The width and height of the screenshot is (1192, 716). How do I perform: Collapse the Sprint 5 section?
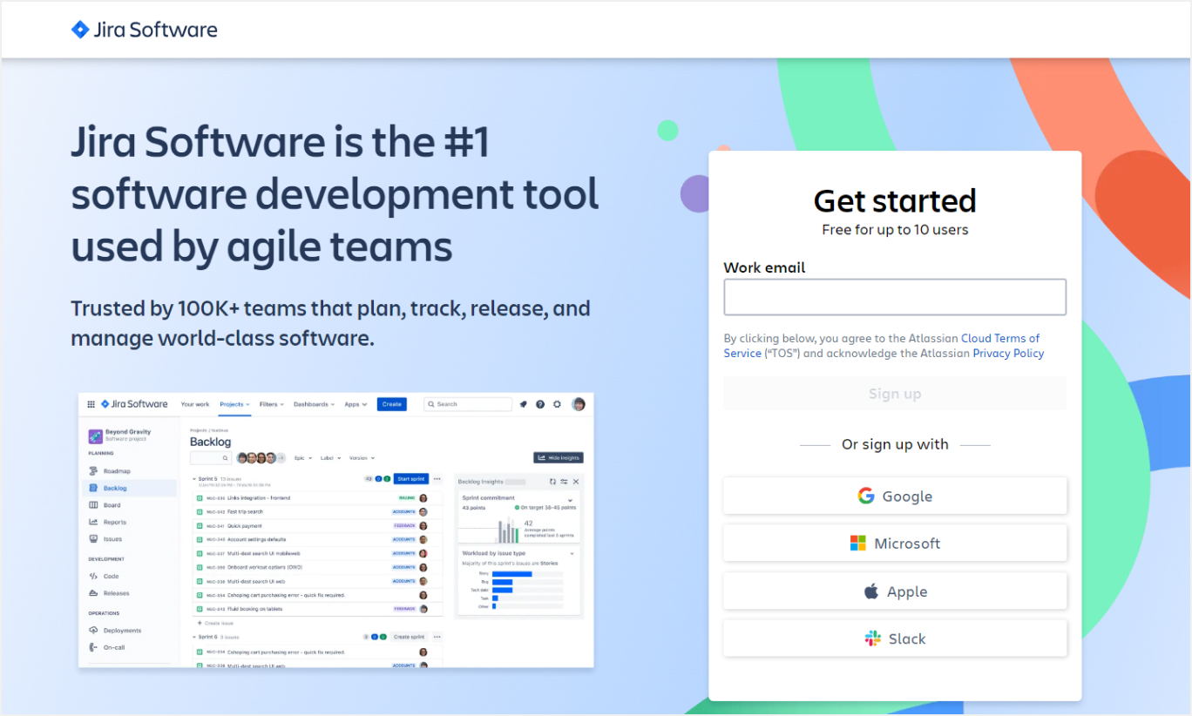[194, 479]
